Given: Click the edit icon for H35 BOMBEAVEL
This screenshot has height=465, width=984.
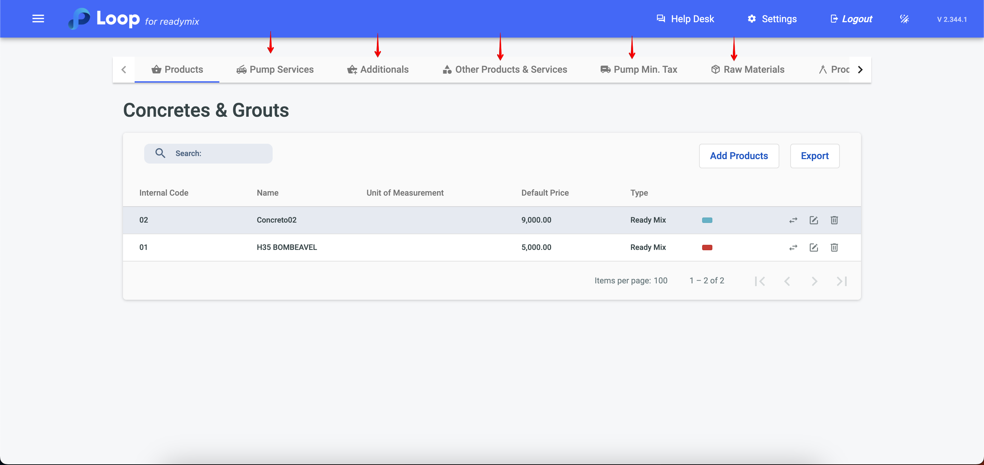Looking at the screenshot, I should pyautogui.click(x=814, y=248).
